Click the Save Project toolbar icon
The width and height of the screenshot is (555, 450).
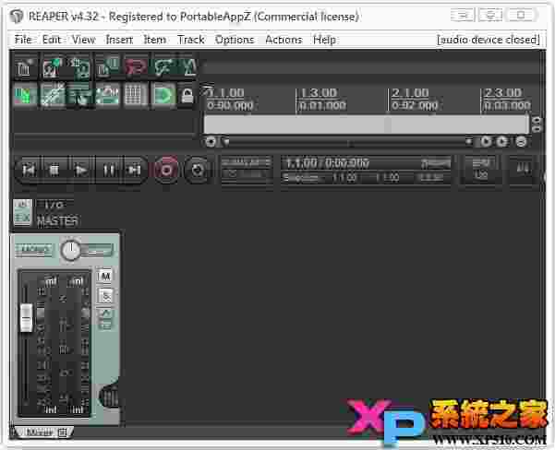[79, 67]
